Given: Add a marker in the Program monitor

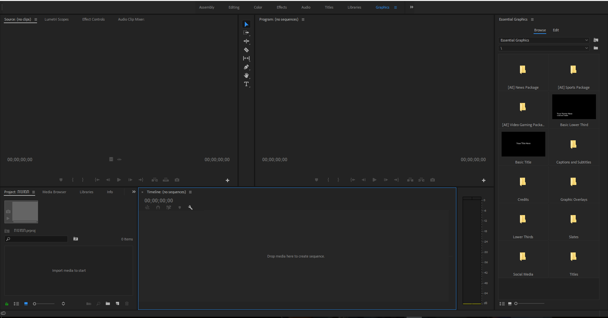Looking at the screenshot, I should [x=316, y=180].
